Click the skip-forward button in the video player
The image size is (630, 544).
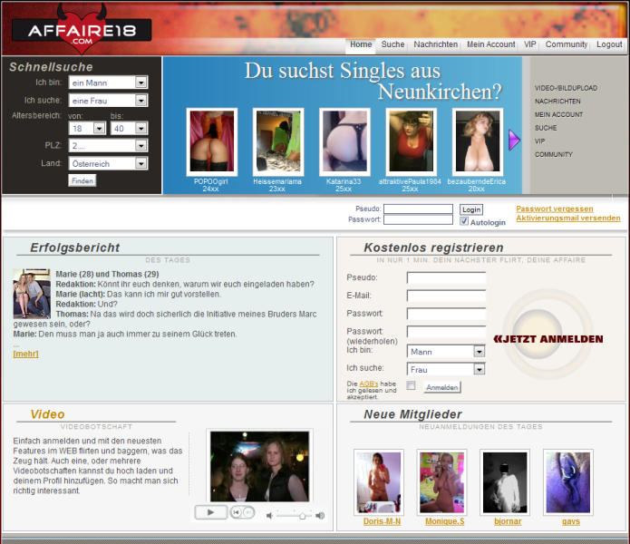point(247,512)
